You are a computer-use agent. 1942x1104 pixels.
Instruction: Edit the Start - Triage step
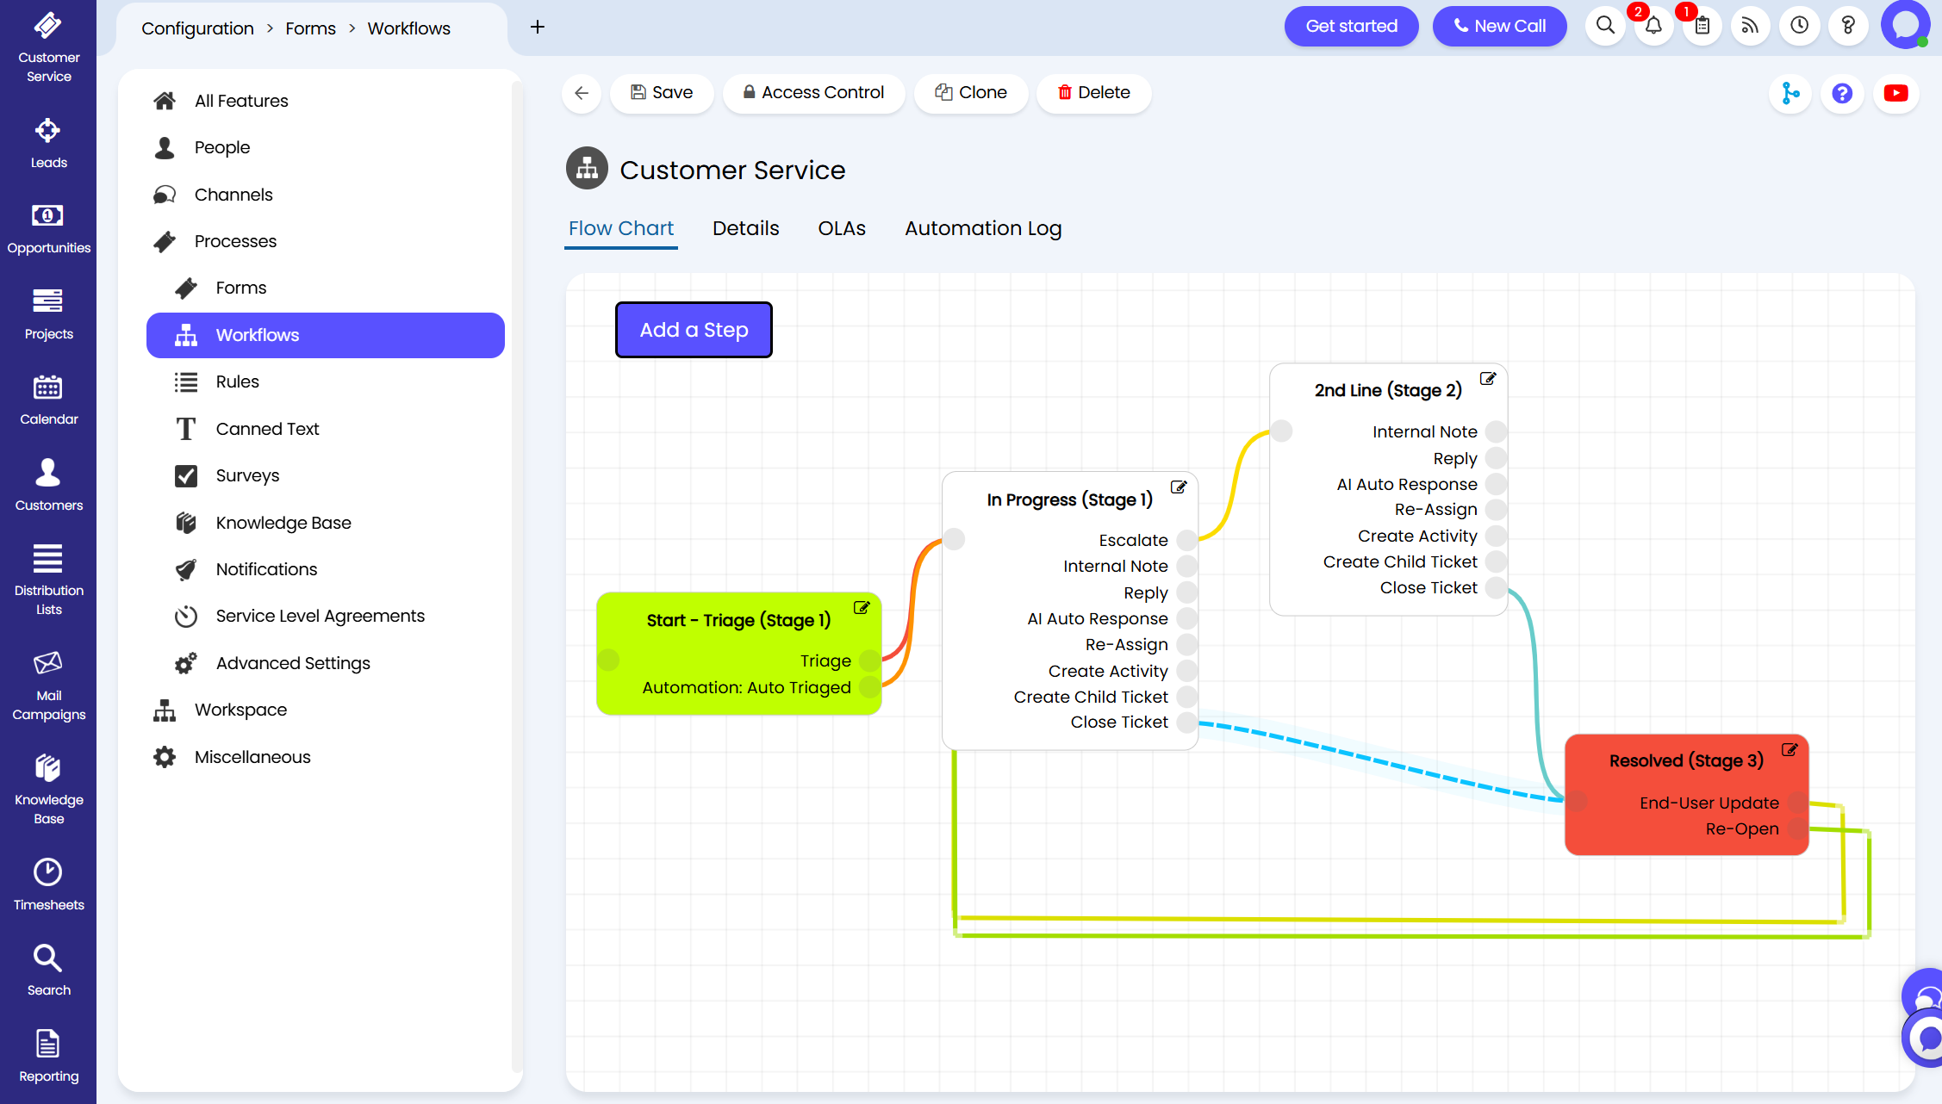point(862,608)
